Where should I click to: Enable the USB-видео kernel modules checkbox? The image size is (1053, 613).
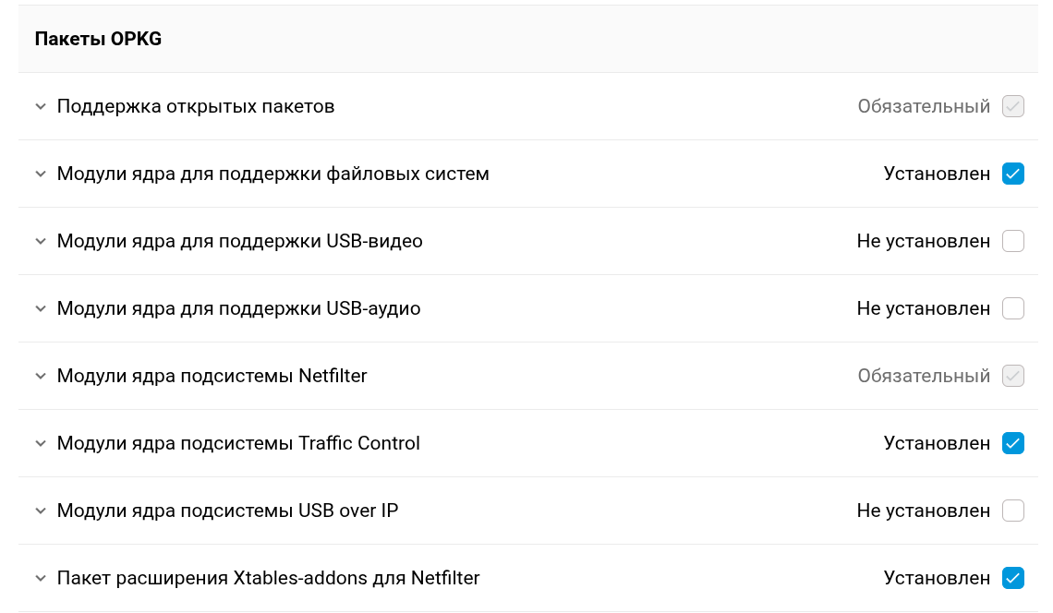pos(1013,241)
